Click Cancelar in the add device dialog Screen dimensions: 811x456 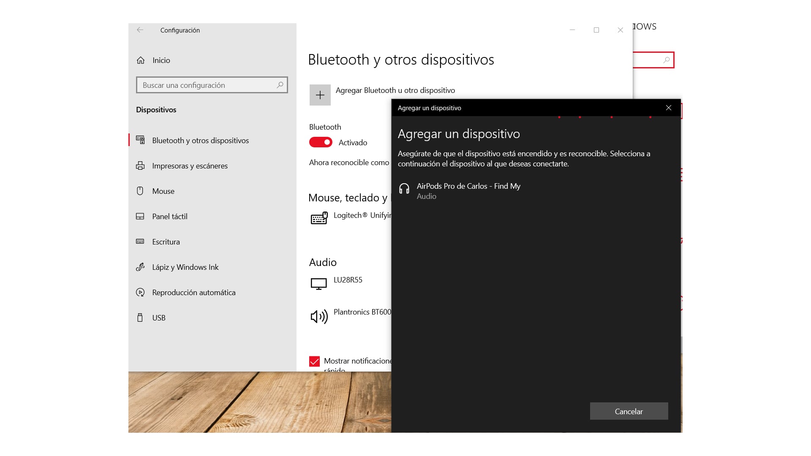tap(629, 411)
